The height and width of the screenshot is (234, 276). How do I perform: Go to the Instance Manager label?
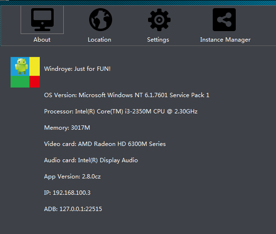click(225, 40)
